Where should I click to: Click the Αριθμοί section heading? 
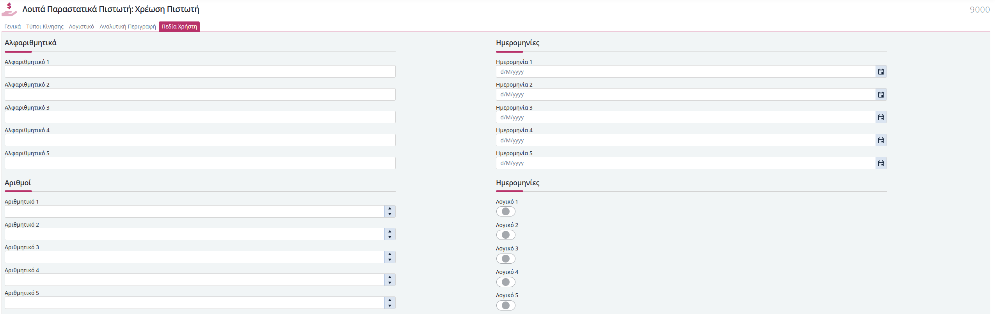coord(18,183)
